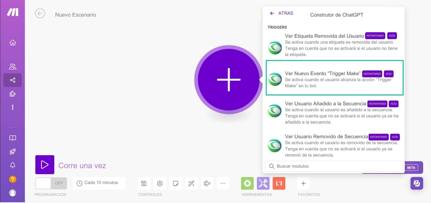Open the orange help question mark icon

pos(13,179)
